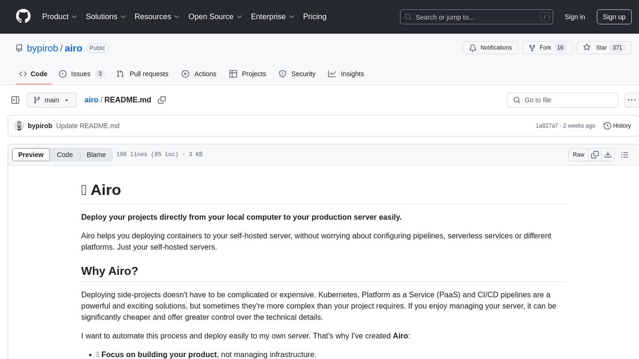Open the bypirob owner profile link

click(42, 48)
